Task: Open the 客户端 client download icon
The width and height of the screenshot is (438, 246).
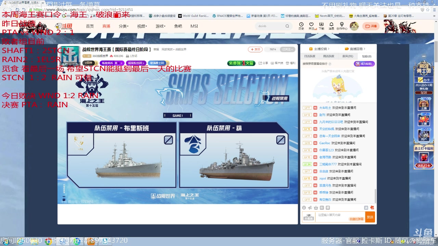Action: 276,63
